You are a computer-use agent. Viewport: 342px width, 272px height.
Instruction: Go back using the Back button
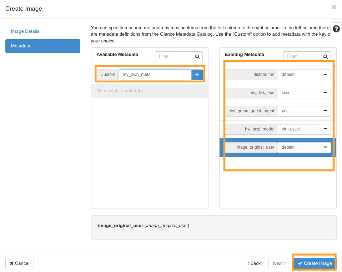[254, 263]
